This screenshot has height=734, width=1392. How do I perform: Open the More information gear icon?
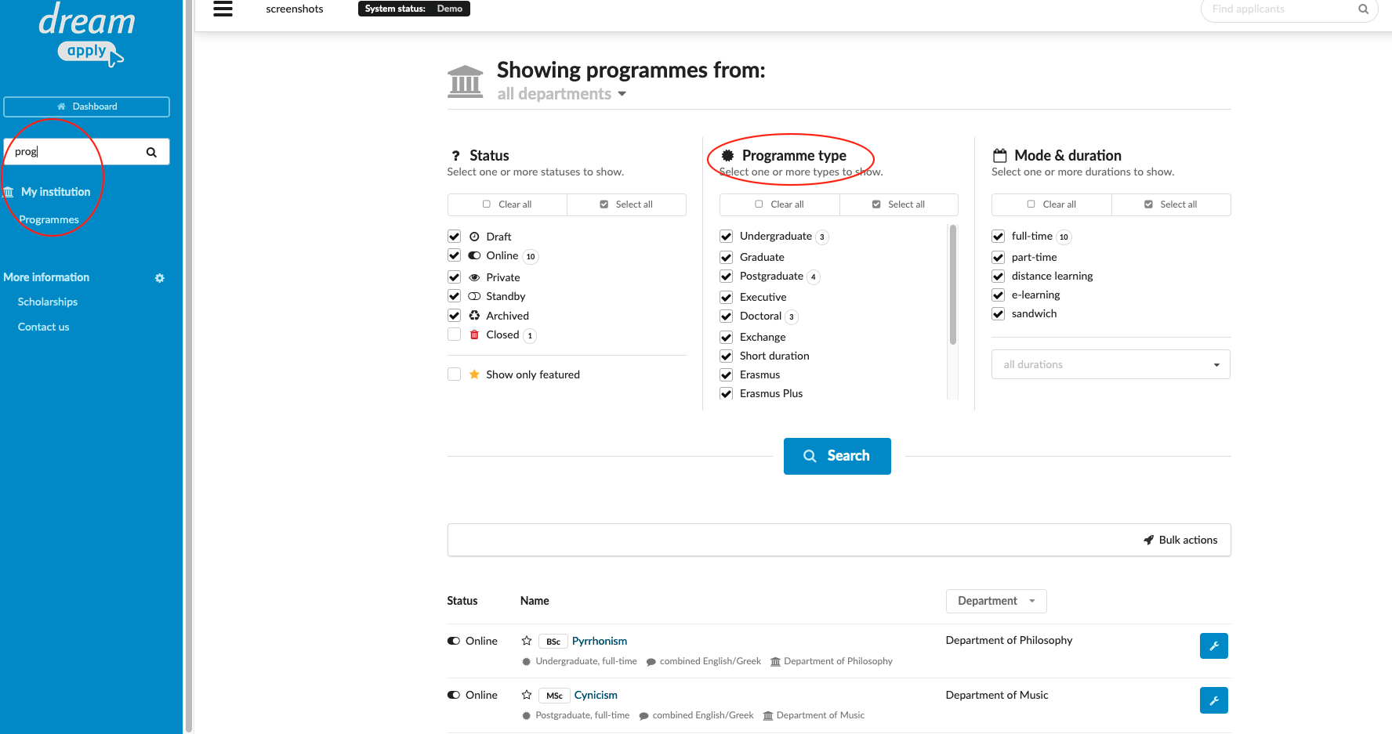(x=160, y=278)
